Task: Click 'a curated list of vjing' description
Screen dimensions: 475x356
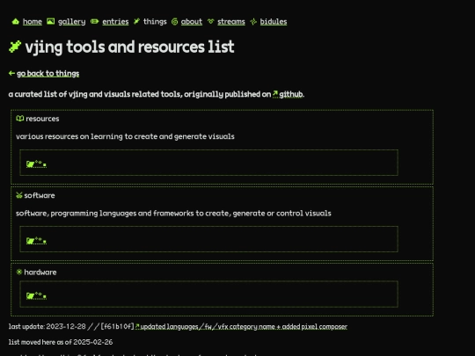Action: 140,94
